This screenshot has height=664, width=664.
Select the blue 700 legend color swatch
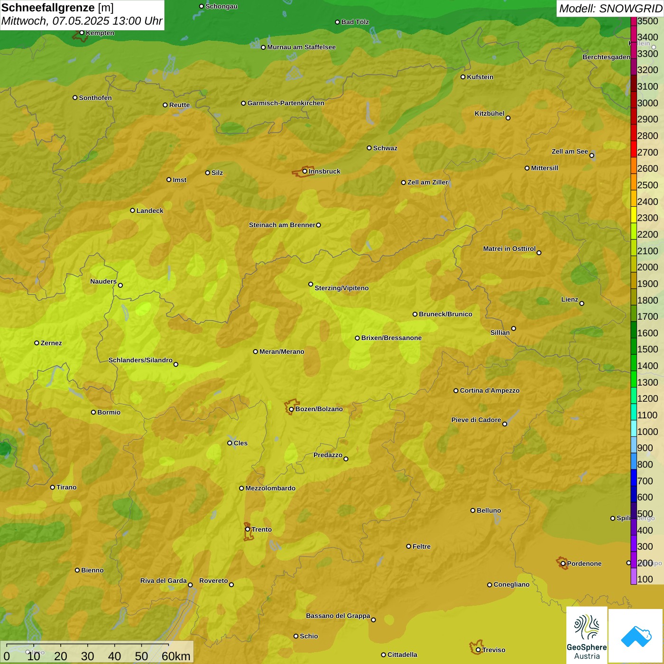click(634, 478)
